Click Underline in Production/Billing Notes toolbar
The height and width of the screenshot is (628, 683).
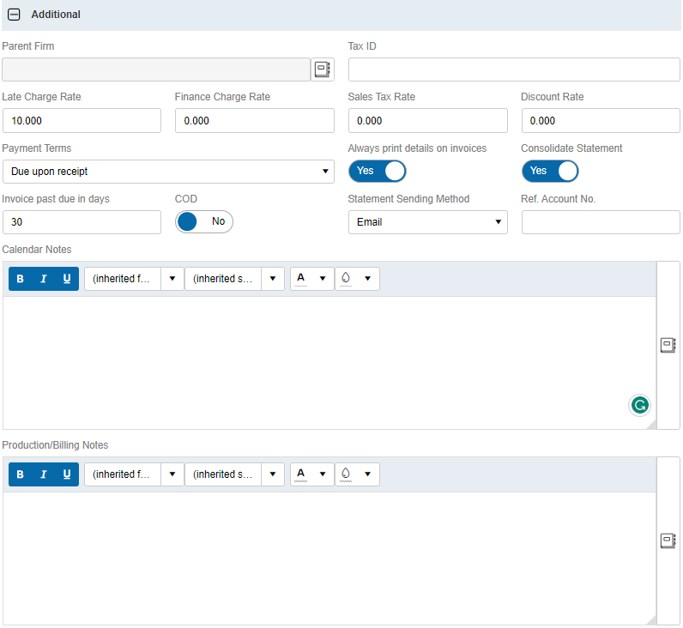tap(67, 474)
